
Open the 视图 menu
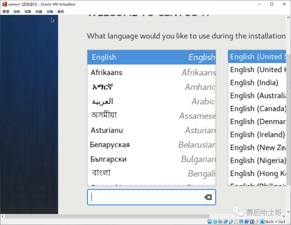pos(28,12)
